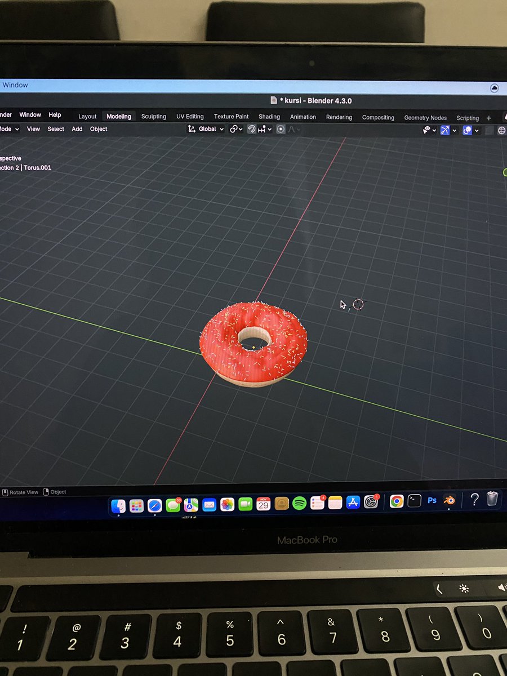The height and width of the screenshot is (676, 507).
Task: Open Photos from the dock
Action: 227,504
